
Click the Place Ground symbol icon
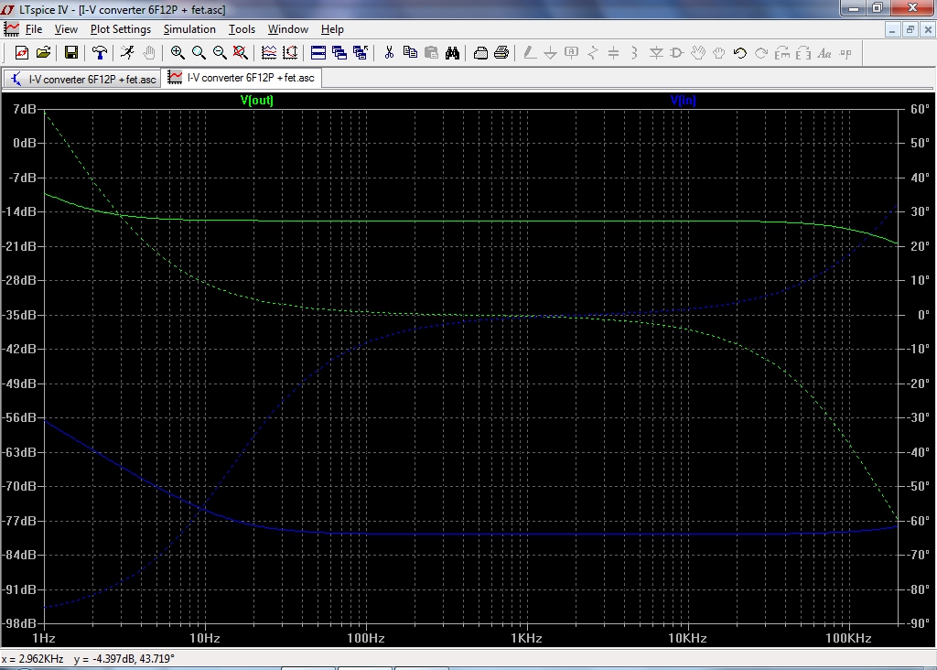pos(550,53)
